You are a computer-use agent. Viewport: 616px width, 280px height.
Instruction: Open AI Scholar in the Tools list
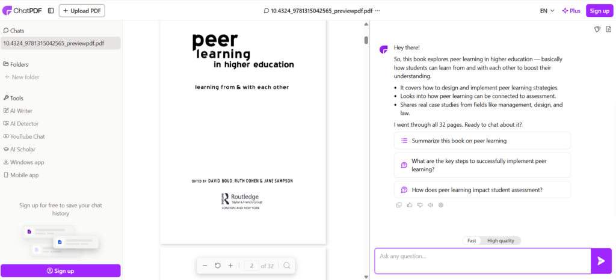tap(22, 149)
